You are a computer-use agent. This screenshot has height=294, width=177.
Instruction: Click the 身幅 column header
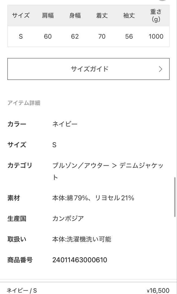click(x=75, y=16)
